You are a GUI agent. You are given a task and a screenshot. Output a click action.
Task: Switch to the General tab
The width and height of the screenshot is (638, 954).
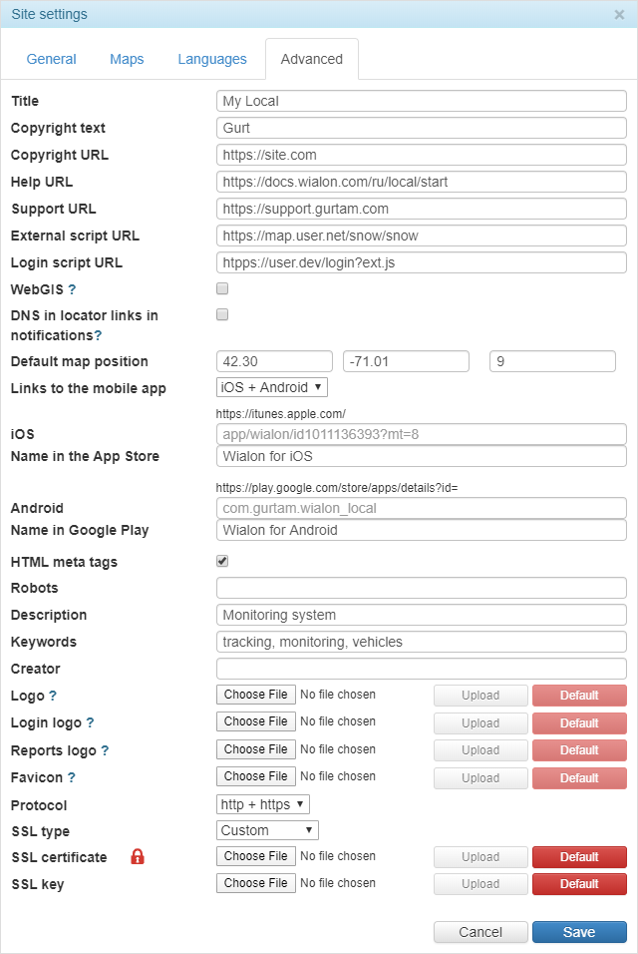pos(52,59)
